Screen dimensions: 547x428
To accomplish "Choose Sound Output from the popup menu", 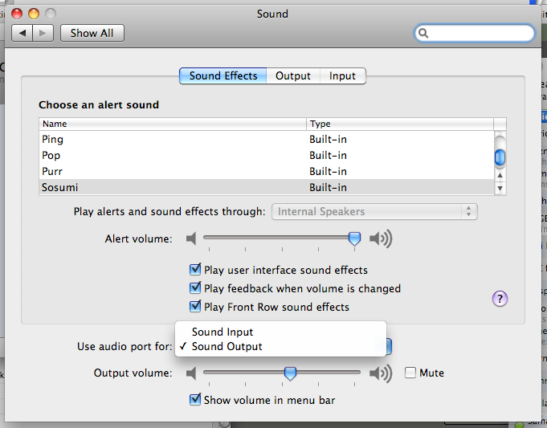I will pyautogui.click(x=280, y=346).
